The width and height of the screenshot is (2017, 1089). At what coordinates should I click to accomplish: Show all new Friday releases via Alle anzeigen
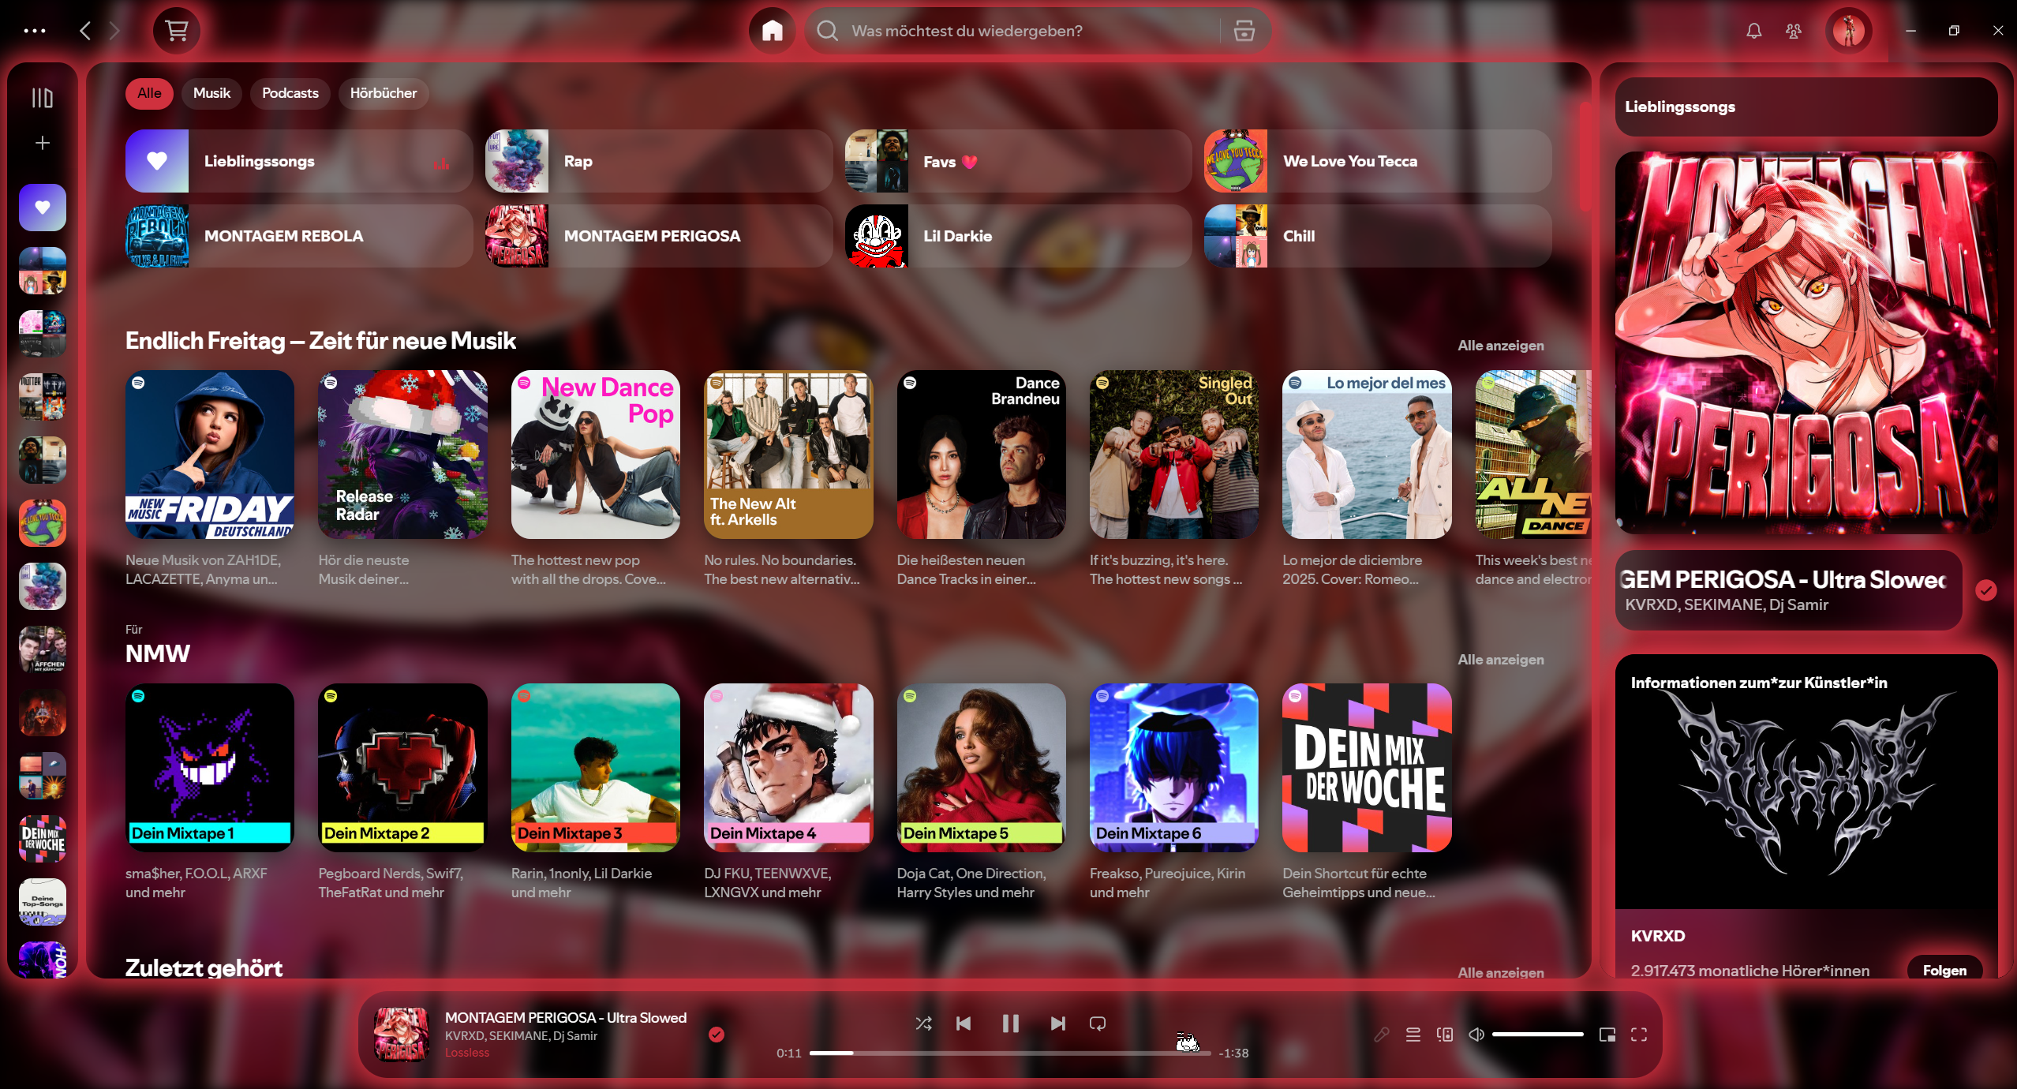[1499, 346]
